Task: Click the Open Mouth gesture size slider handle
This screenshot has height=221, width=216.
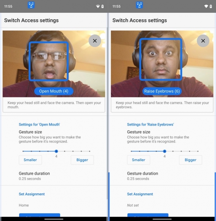Action: tap(56, 151)
